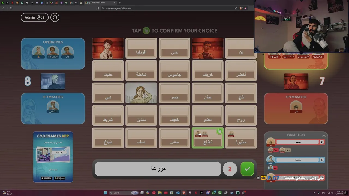Pick the ثلج word card
The width and height of the screenshot is (349, 196).
point(241,93)
